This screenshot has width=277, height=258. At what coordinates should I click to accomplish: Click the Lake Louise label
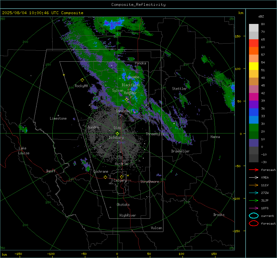(x=24, y=151)
